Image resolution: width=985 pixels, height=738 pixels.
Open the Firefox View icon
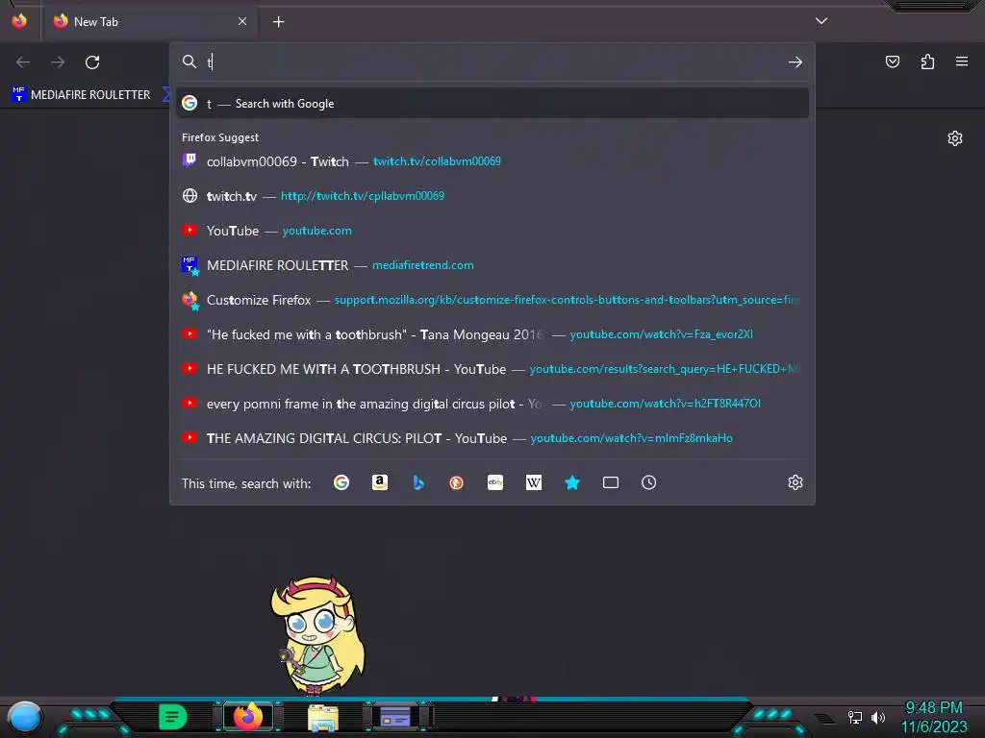click(x=19, y=21)
